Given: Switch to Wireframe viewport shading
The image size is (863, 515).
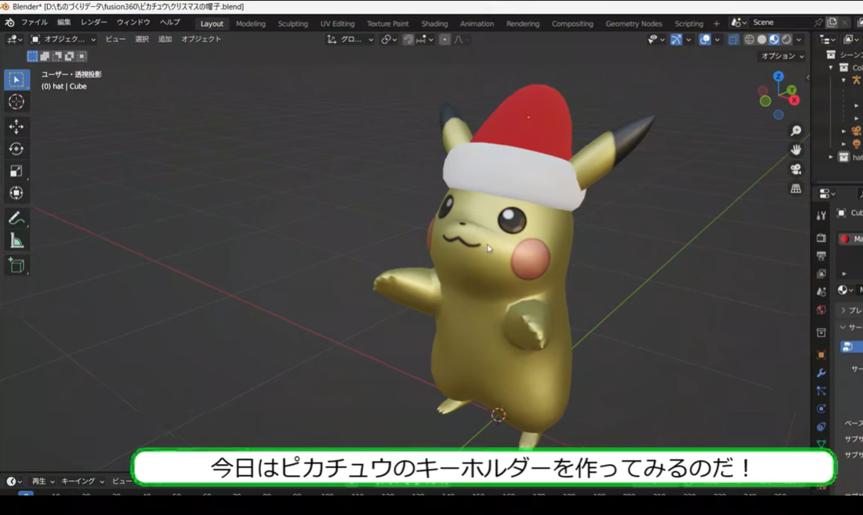Looking at the screenshot, I should 749,39.
